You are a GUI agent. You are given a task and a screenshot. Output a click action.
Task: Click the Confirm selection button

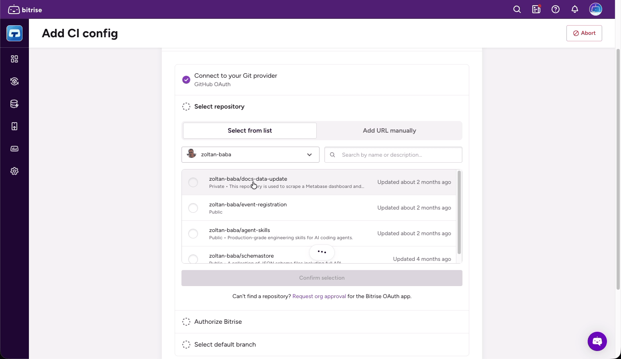(322, 278)
